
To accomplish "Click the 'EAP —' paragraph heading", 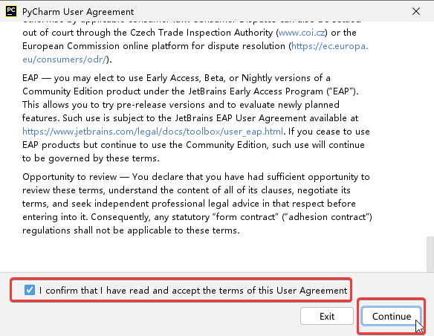I will (37, 78).
